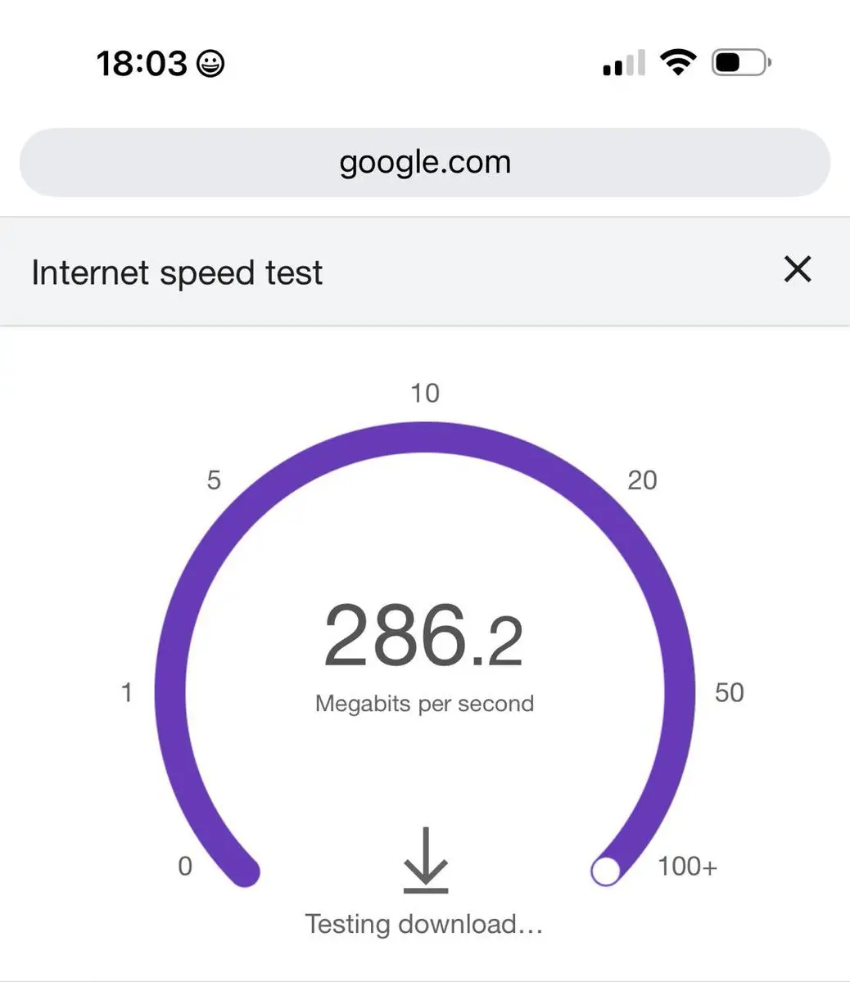Viewport: 850px width, 982px height.
Task: Tap the 10 mark atop gauge
Action: pyautogui.click(x=425, y=393)
